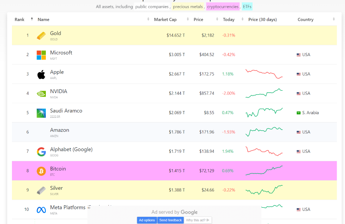Screen dimensions: 345x224
Task: Open the NVIDIA company page
Action: click(x=59, y=92)
